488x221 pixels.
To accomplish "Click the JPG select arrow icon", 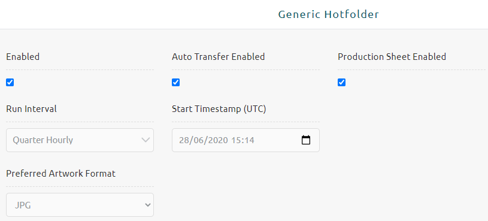I will [148, 205].
